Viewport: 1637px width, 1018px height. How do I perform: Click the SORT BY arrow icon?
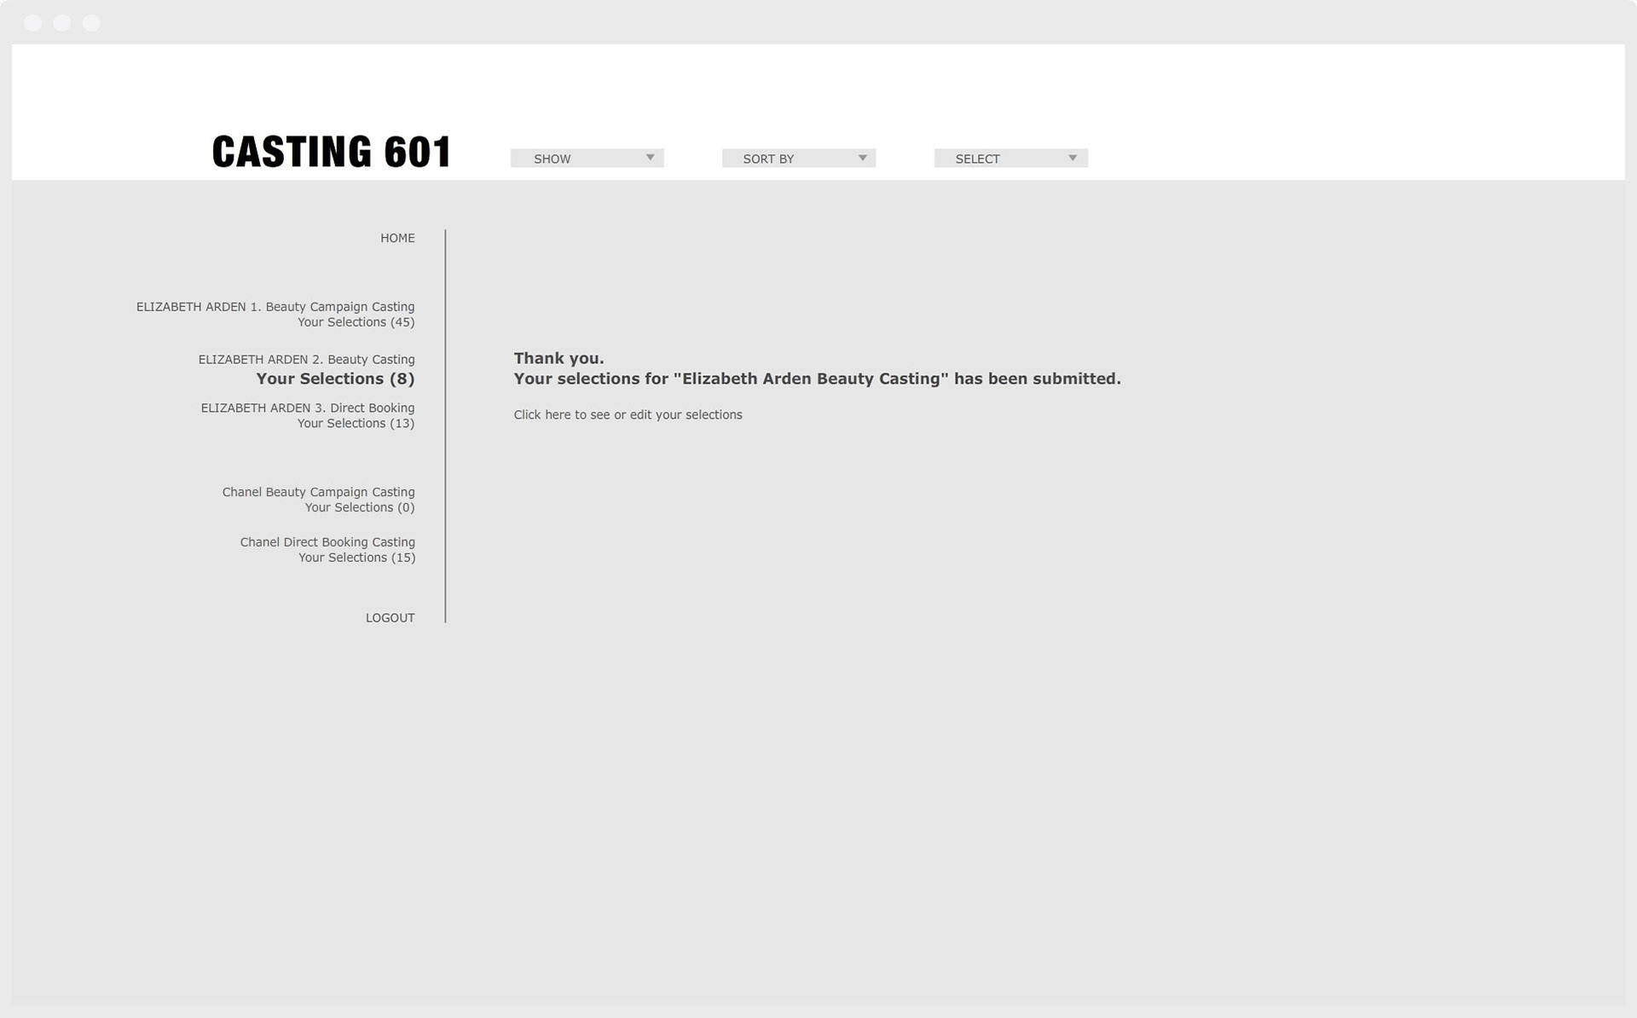(x=862, y=158)
